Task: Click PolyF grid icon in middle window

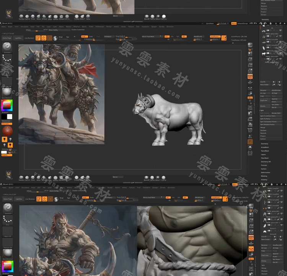Action: [250, 130]
